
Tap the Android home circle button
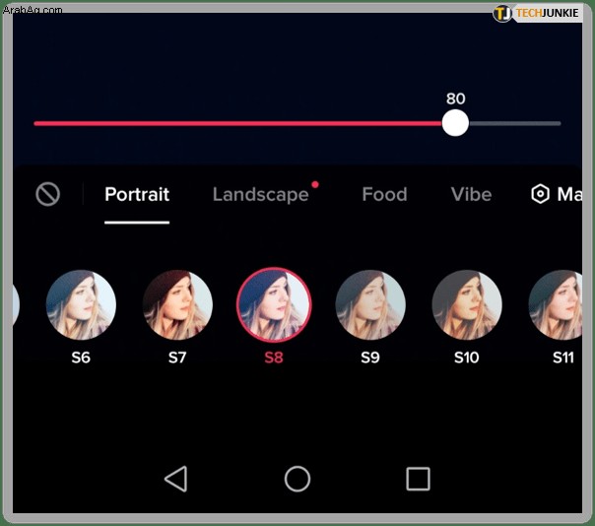(x=297, y=479)
